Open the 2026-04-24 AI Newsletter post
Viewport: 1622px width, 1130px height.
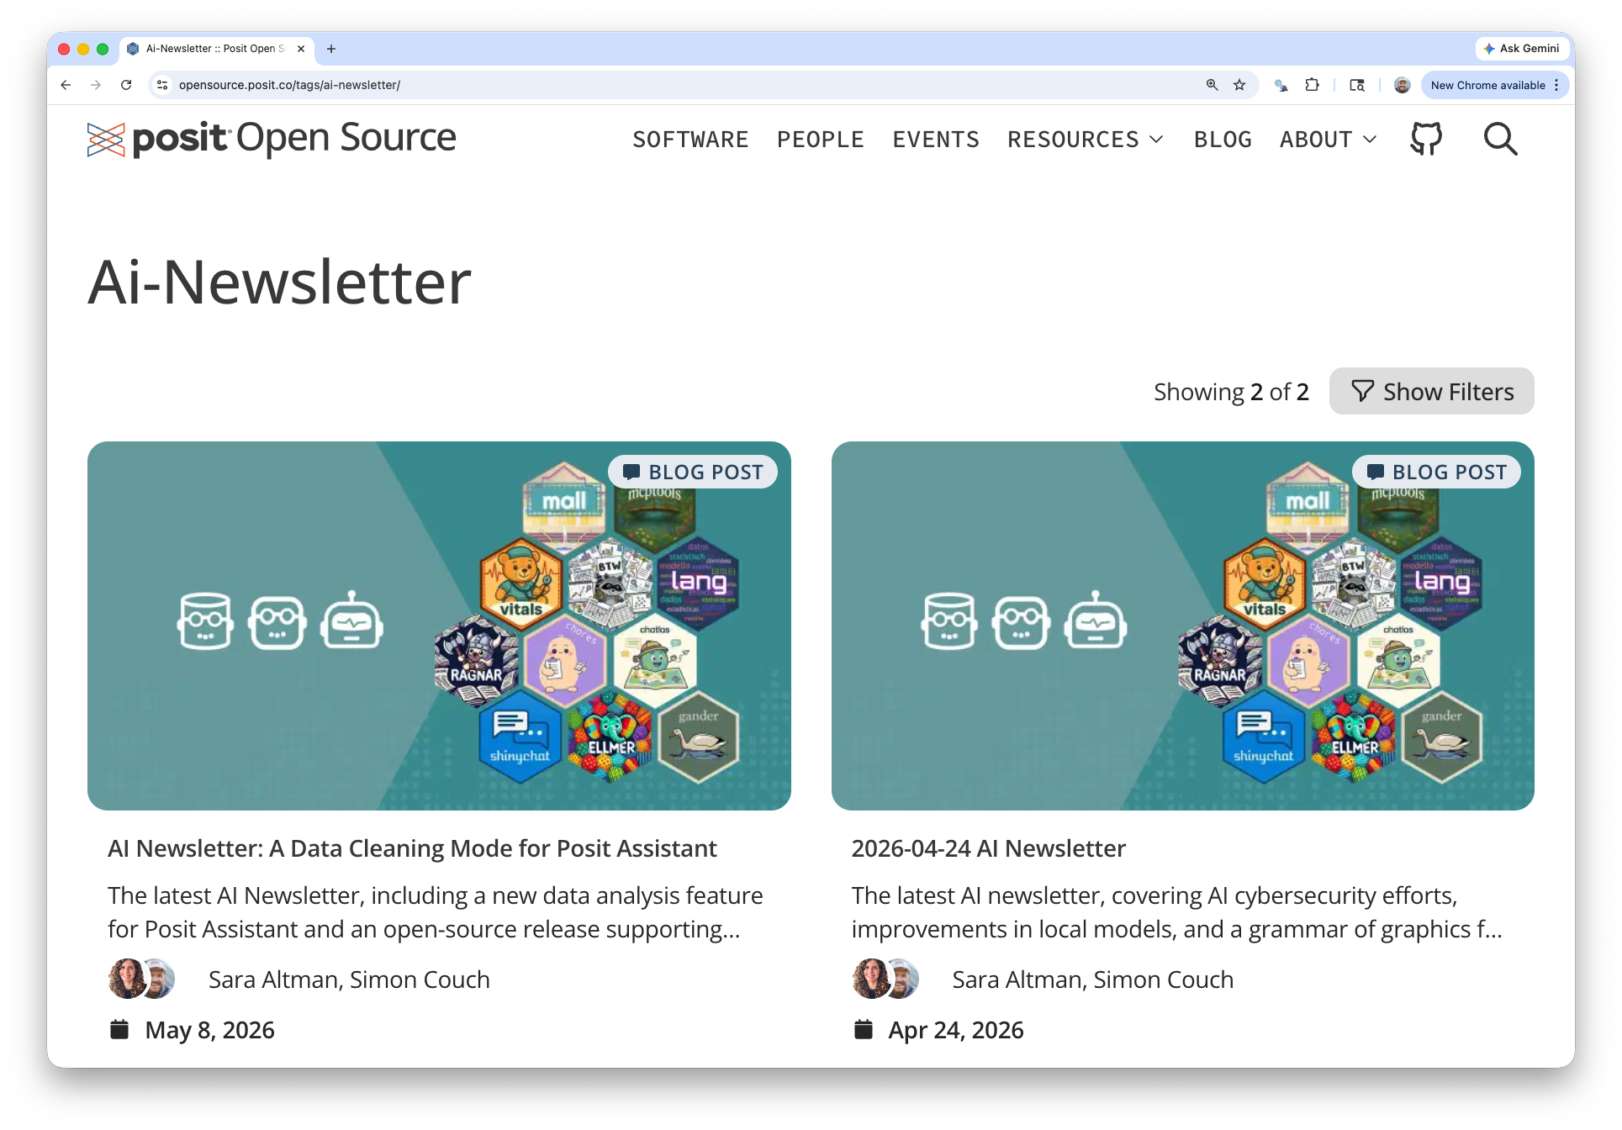coord(988,848)
